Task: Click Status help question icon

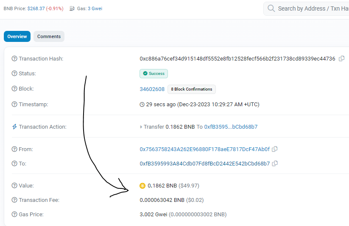Action: point(14,73)
